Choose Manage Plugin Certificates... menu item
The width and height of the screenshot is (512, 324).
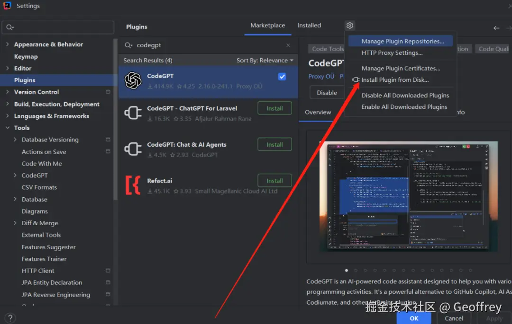click(x=400, y=69)
